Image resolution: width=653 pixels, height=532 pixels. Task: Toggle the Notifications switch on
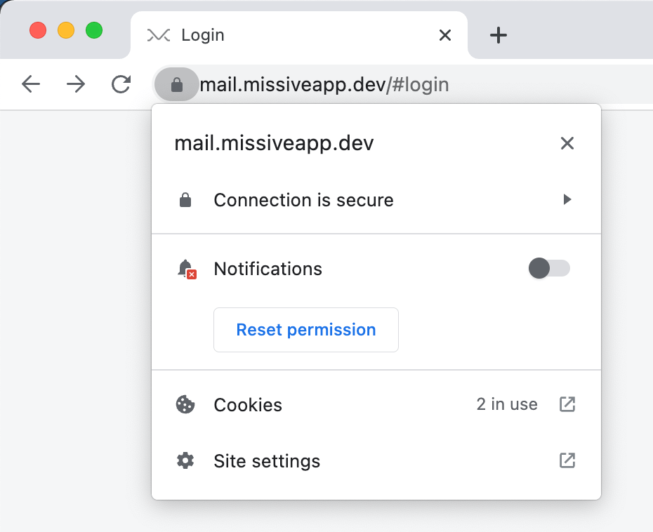(549, 268)
